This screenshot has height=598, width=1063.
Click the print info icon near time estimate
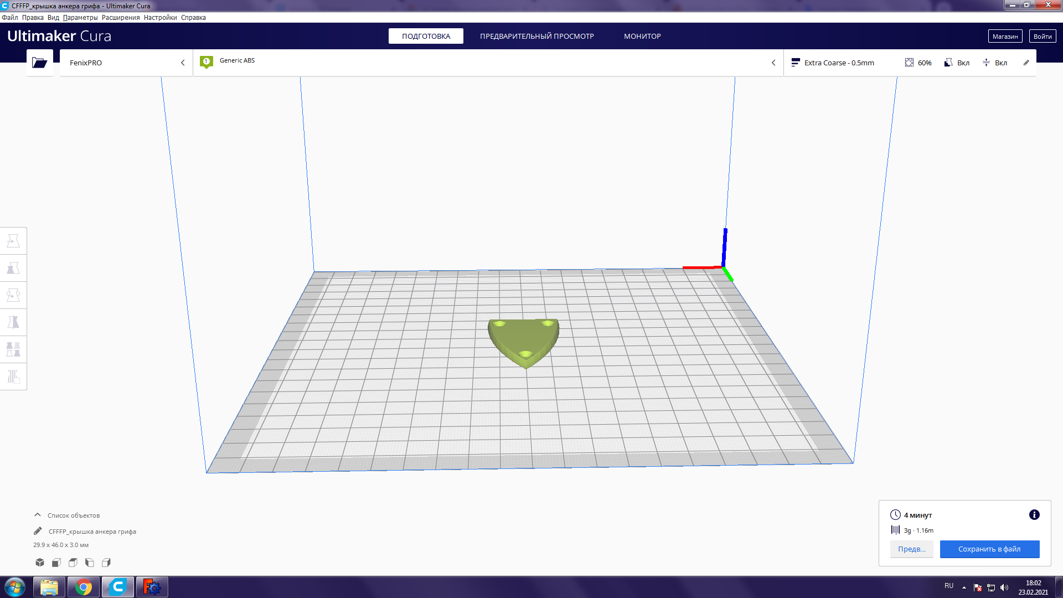tap(1034, 515)
